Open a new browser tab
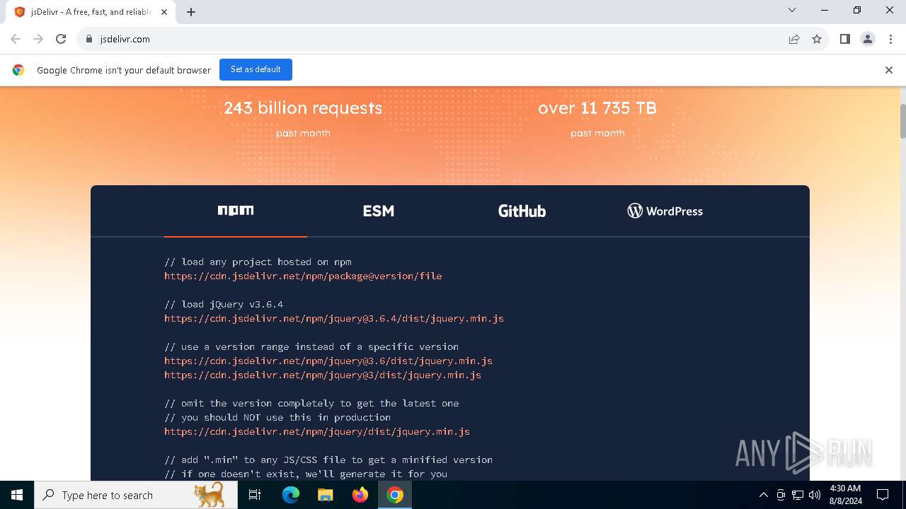Screen dimensions: 906x509 coord(191,12)
